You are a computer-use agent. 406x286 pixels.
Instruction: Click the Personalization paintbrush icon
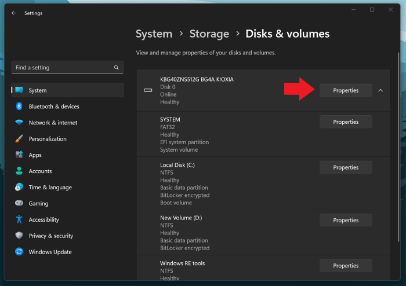[x=19, y=138]
